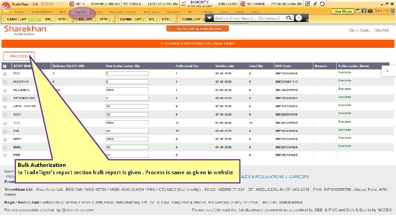Open the Chart menu
This screenshot has height=222, width=396.
(x=240, y=12)
